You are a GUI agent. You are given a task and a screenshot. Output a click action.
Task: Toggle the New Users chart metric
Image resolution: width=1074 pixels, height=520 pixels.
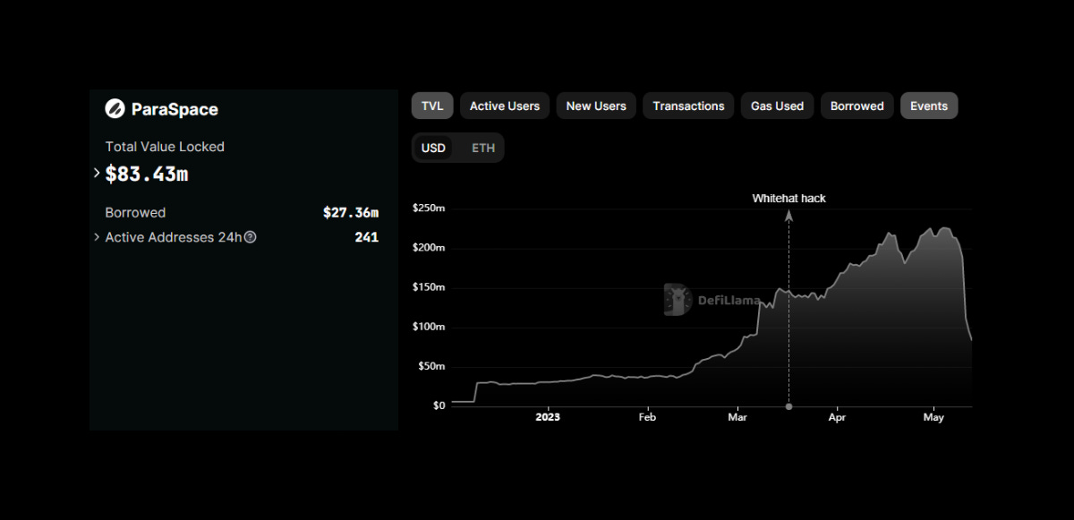click(596, 106)
